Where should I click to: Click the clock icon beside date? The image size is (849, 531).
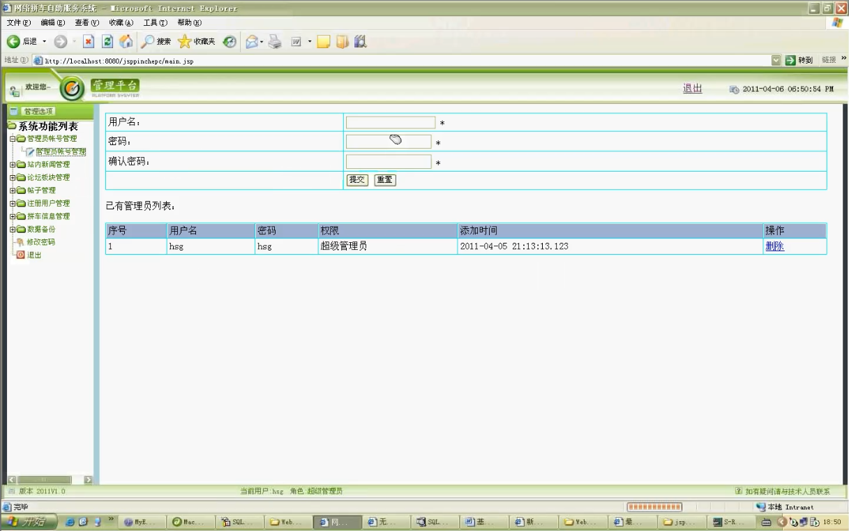point(734,89)
